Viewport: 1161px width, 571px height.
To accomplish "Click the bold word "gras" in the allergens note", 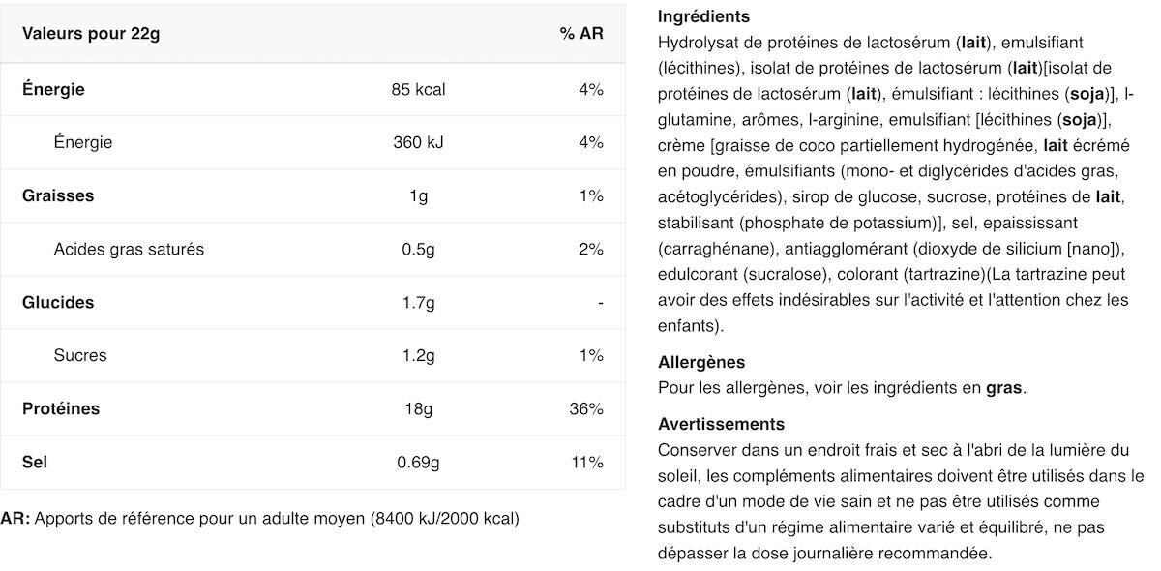I will click(x=1003, y=388).
